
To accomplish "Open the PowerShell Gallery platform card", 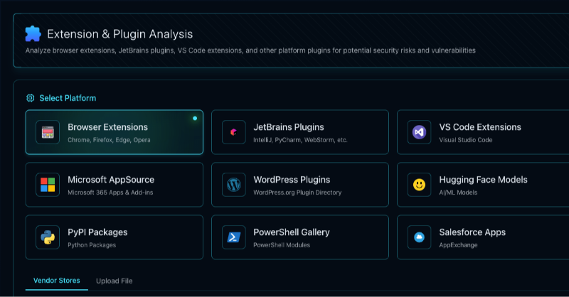I will [300, 237].
